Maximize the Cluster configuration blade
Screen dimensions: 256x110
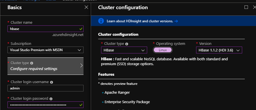point(246,7)
